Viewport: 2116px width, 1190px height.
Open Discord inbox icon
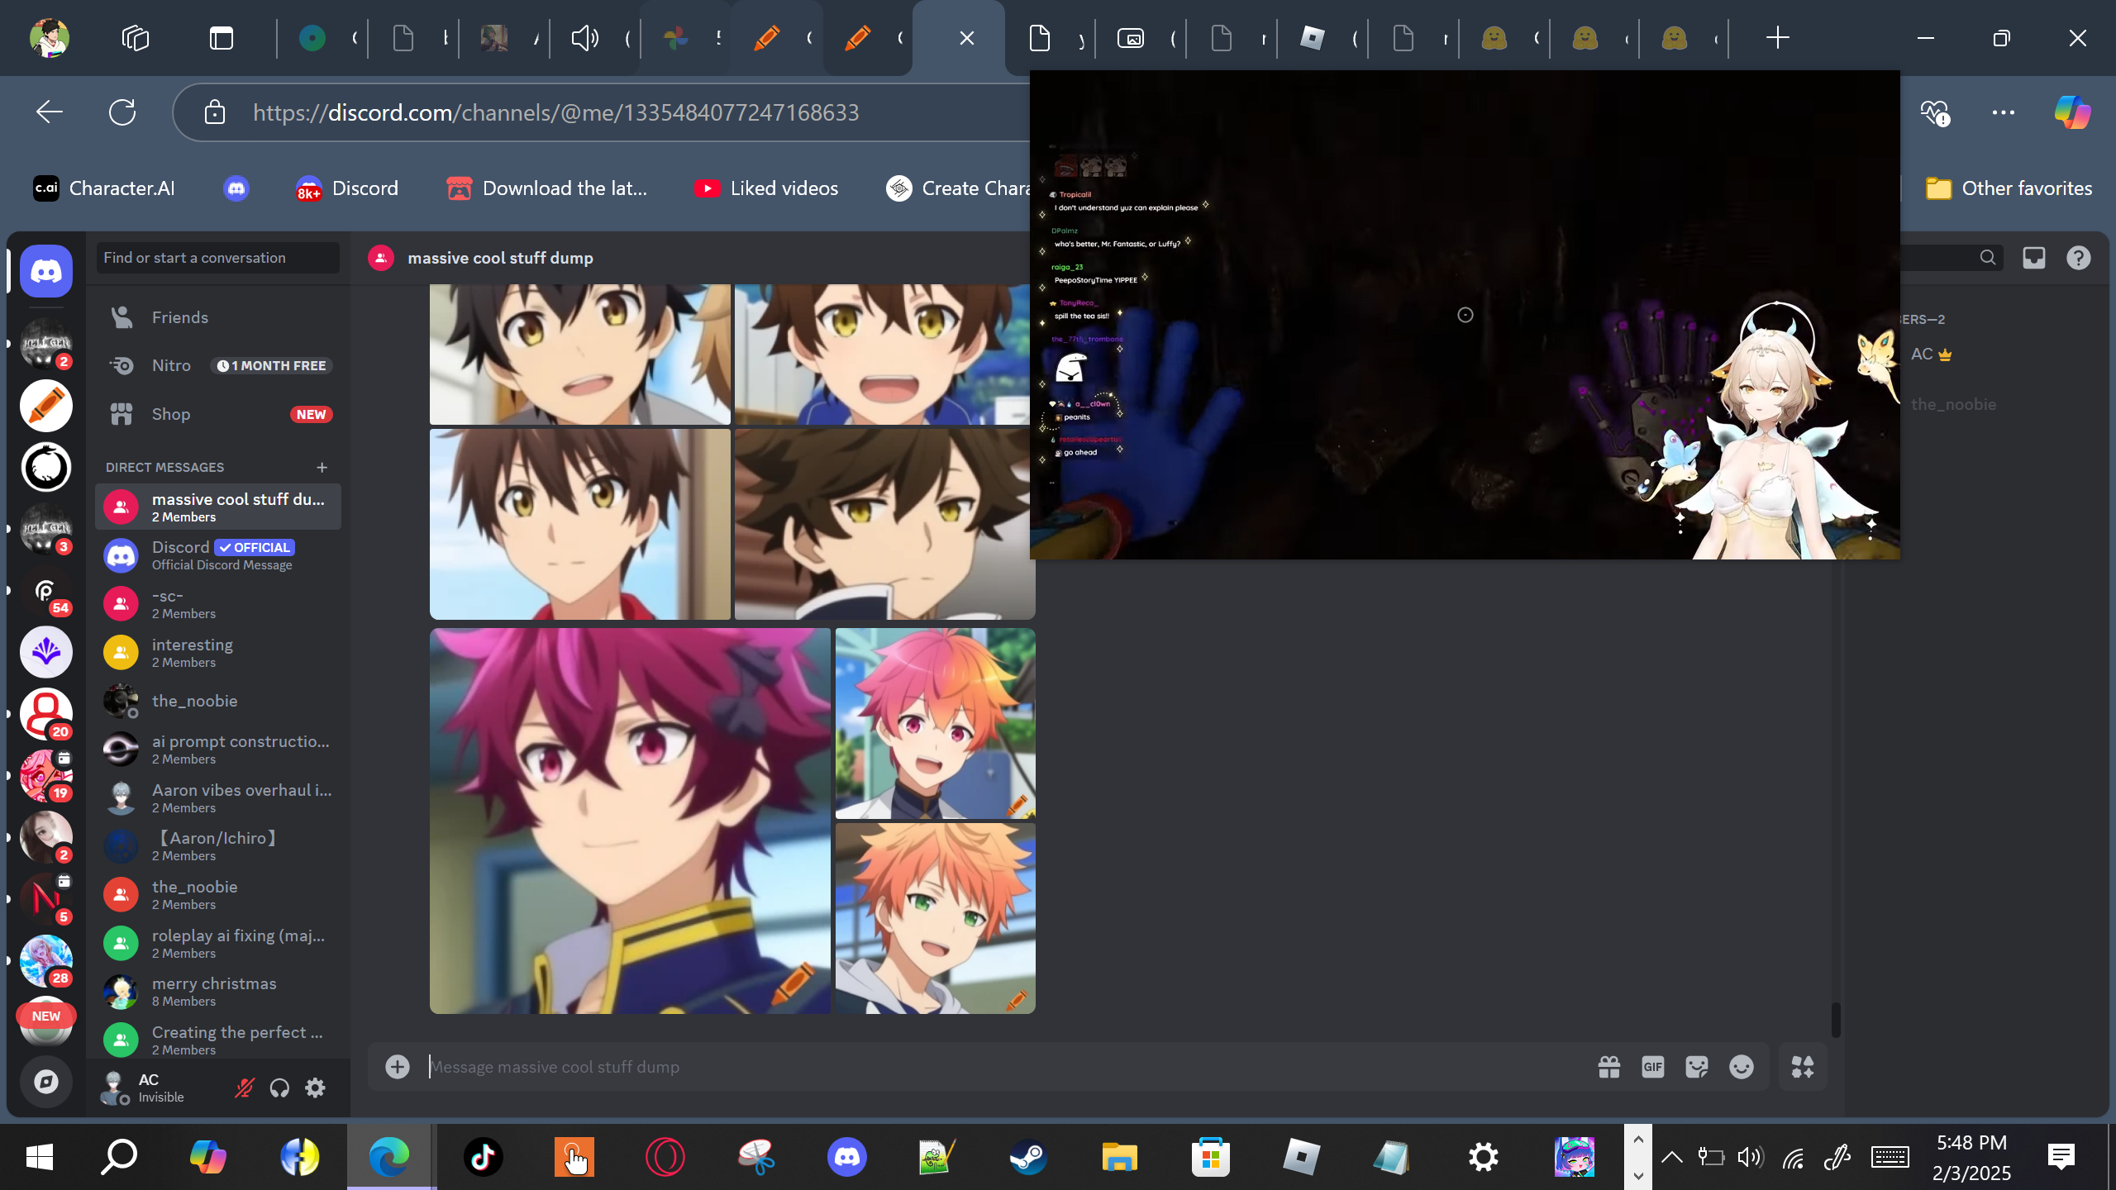click(2034, 258)
